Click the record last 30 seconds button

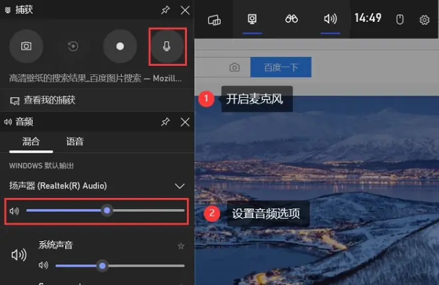pyautogui.click(x=73, y=46)
